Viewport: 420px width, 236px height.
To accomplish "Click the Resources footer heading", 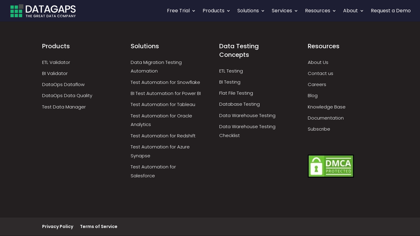I will [323, 46].
